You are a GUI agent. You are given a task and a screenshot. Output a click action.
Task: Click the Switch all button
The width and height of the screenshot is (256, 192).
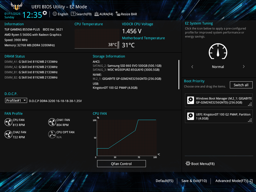241,85
